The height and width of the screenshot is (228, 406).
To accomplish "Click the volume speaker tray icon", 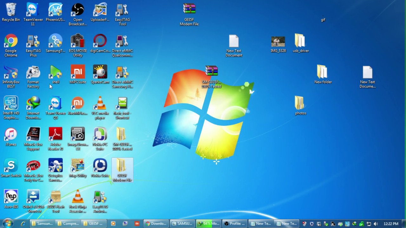I will (376, 224).
